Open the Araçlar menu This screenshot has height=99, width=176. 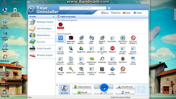click(x=127, y=13)
